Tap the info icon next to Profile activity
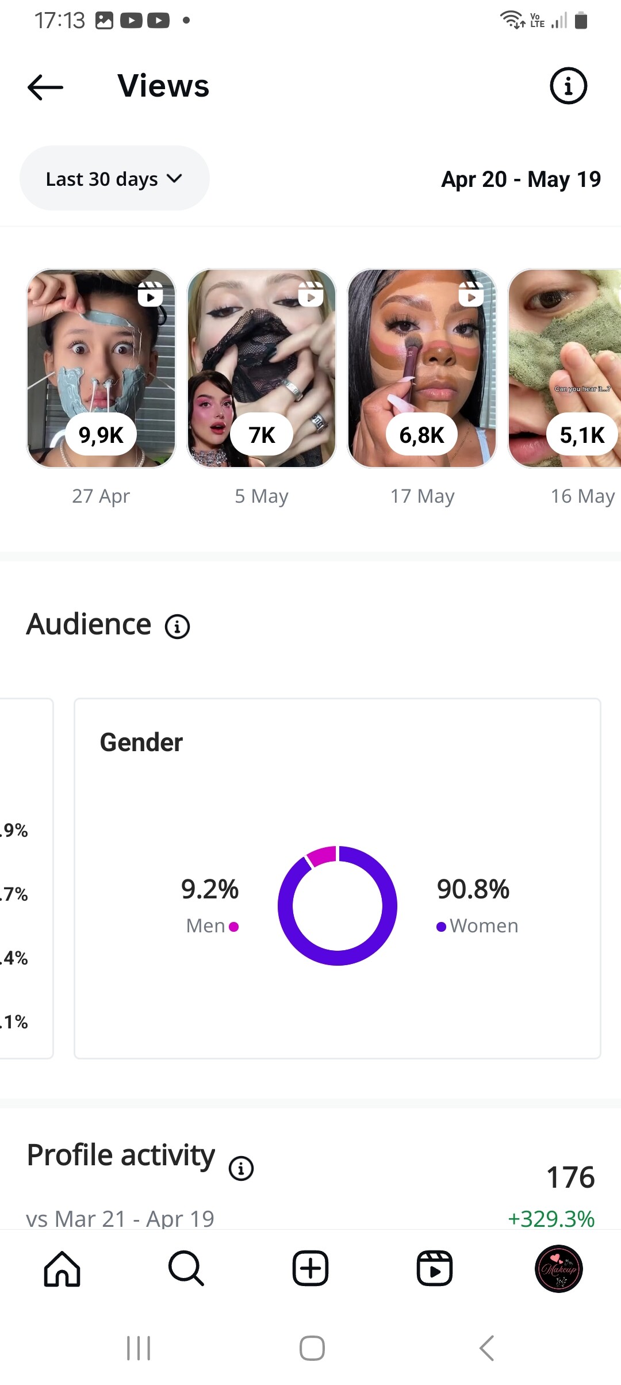Viewport: 621px width, 1385px height. [x=241, y=1168]
